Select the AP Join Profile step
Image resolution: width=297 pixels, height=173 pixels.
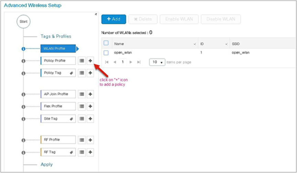58,94
